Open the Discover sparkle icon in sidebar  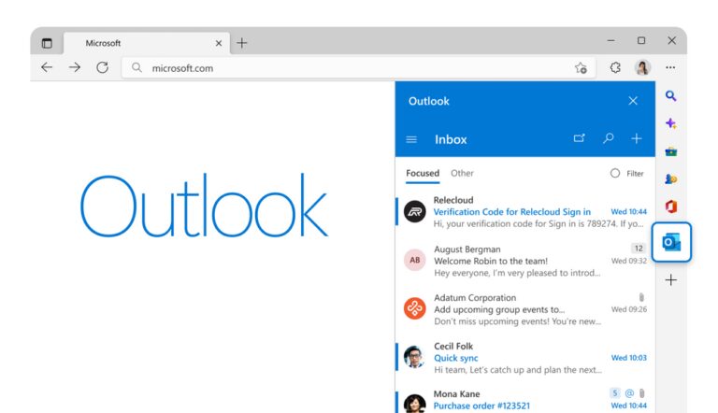point(670,123)
